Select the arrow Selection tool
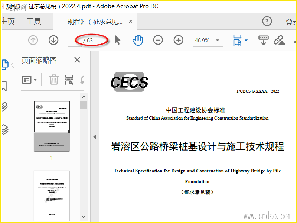This screenshot has height=223, width=297. pyautogui.click(x=118, y=40)
